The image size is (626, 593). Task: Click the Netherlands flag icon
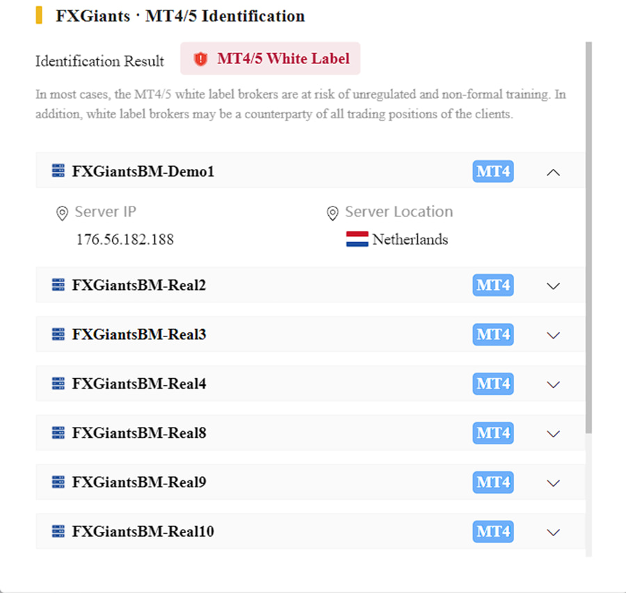[x=358, y=239]
